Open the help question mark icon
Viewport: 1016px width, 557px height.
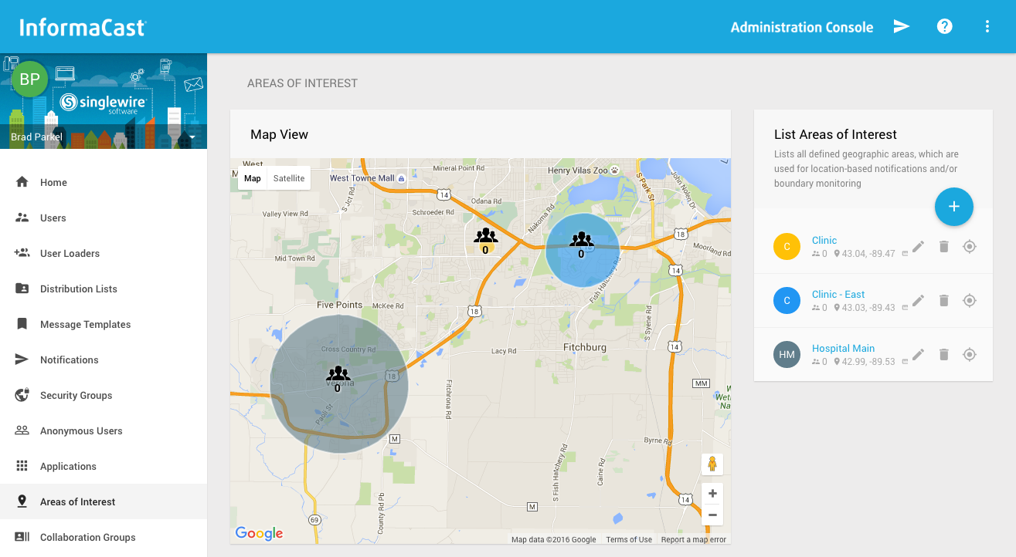(x=944, y=26)
